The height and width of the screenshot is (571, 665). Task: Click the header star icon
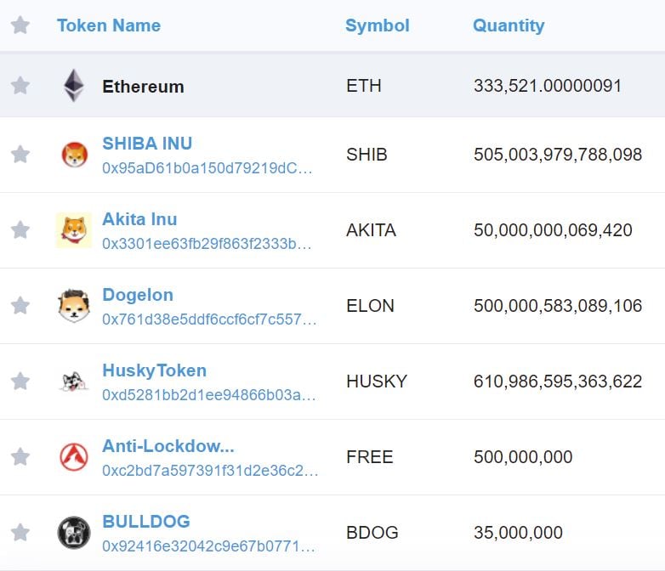(20, 25)
